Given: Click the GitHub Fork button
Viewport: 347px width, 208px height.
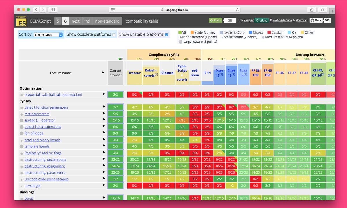Looking at the screenshot, I should 316,21.
